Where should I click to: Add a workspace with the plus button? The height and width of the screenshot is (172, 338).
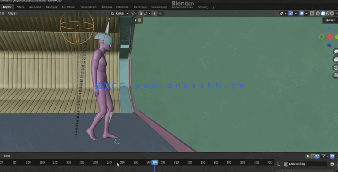click(x=213, y=7)
